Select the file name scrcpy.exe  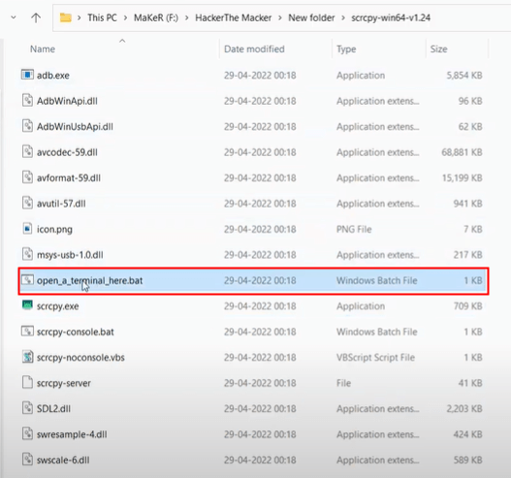[x=57, y=306]
